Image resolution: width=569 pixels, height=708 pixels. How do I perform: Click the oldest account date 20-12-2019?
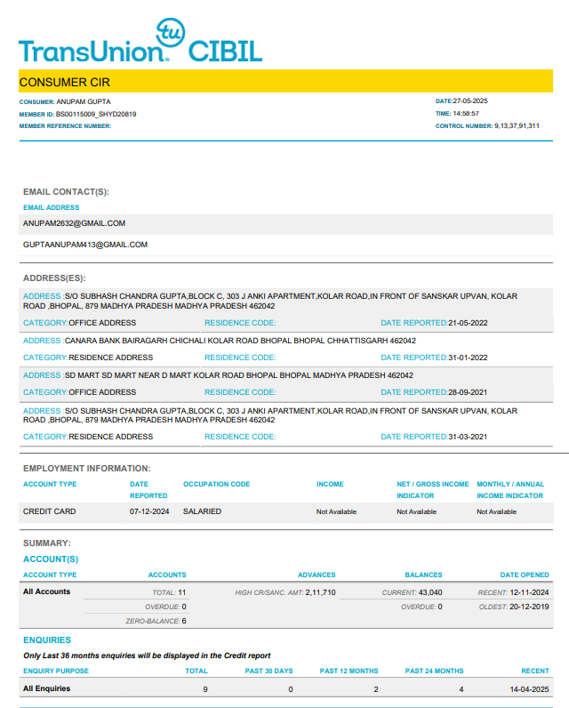529,607
